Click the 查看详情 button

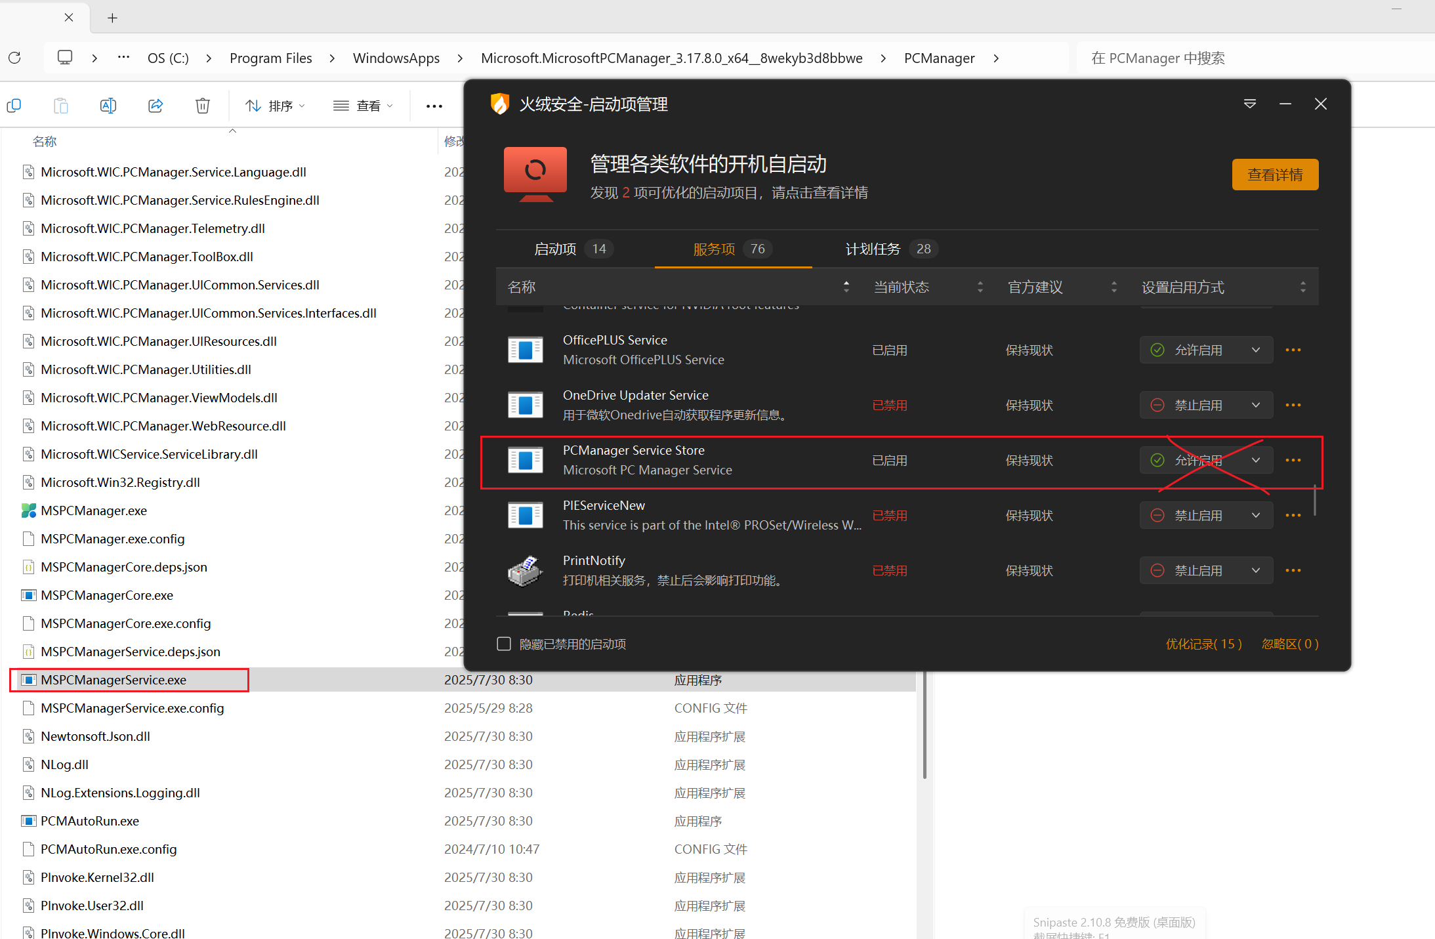coord(1275,175)
